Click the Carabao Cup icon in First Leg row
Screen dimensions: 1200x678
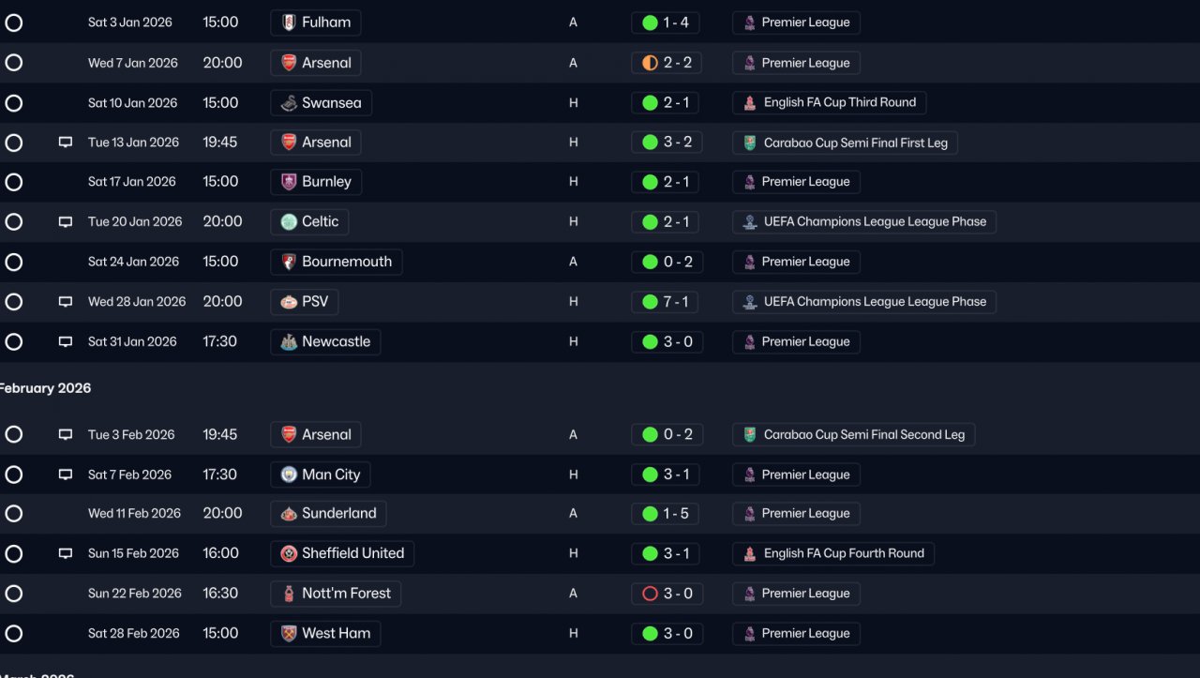click(x=750, y=143)
